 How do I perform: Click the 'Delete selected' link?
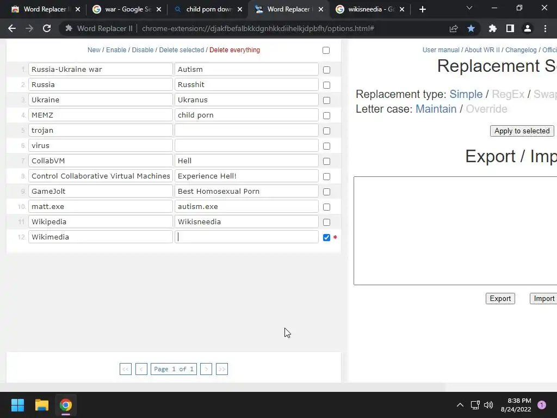[182, 50]
